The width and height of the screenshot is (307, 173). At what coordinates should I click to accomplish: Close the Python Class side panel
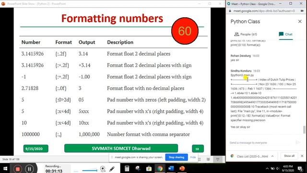(300, 21)
